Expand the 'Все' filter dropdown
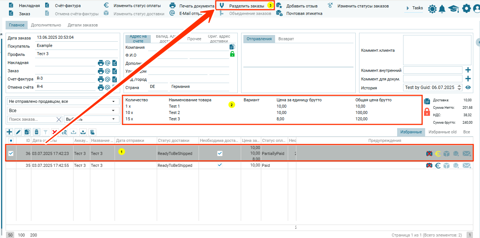Viewport: 480px width, 238px height. (62, 111)
